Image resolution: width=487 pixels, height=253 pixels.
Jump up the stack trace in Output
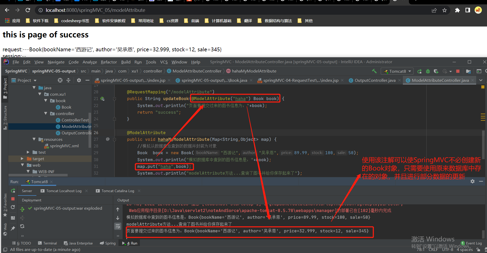(x=118, y=209)
